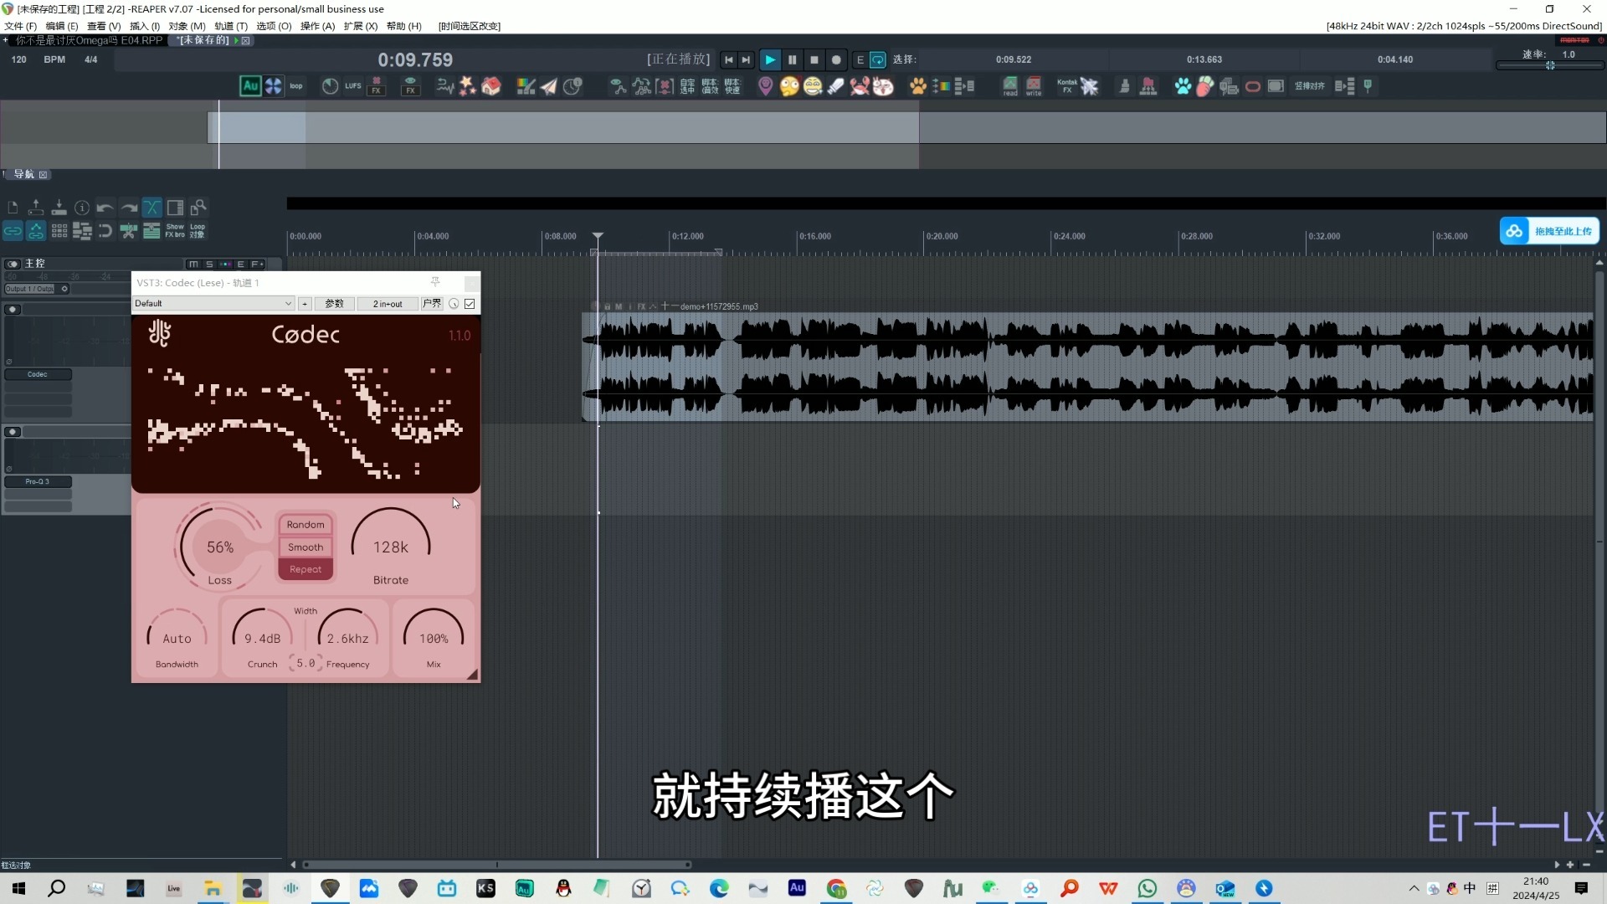Image resolution: width=1607 pixels, height=904 pixels.
Task: Toggle the Codec plugin bypass checkbox
Action: pos(470,304)
